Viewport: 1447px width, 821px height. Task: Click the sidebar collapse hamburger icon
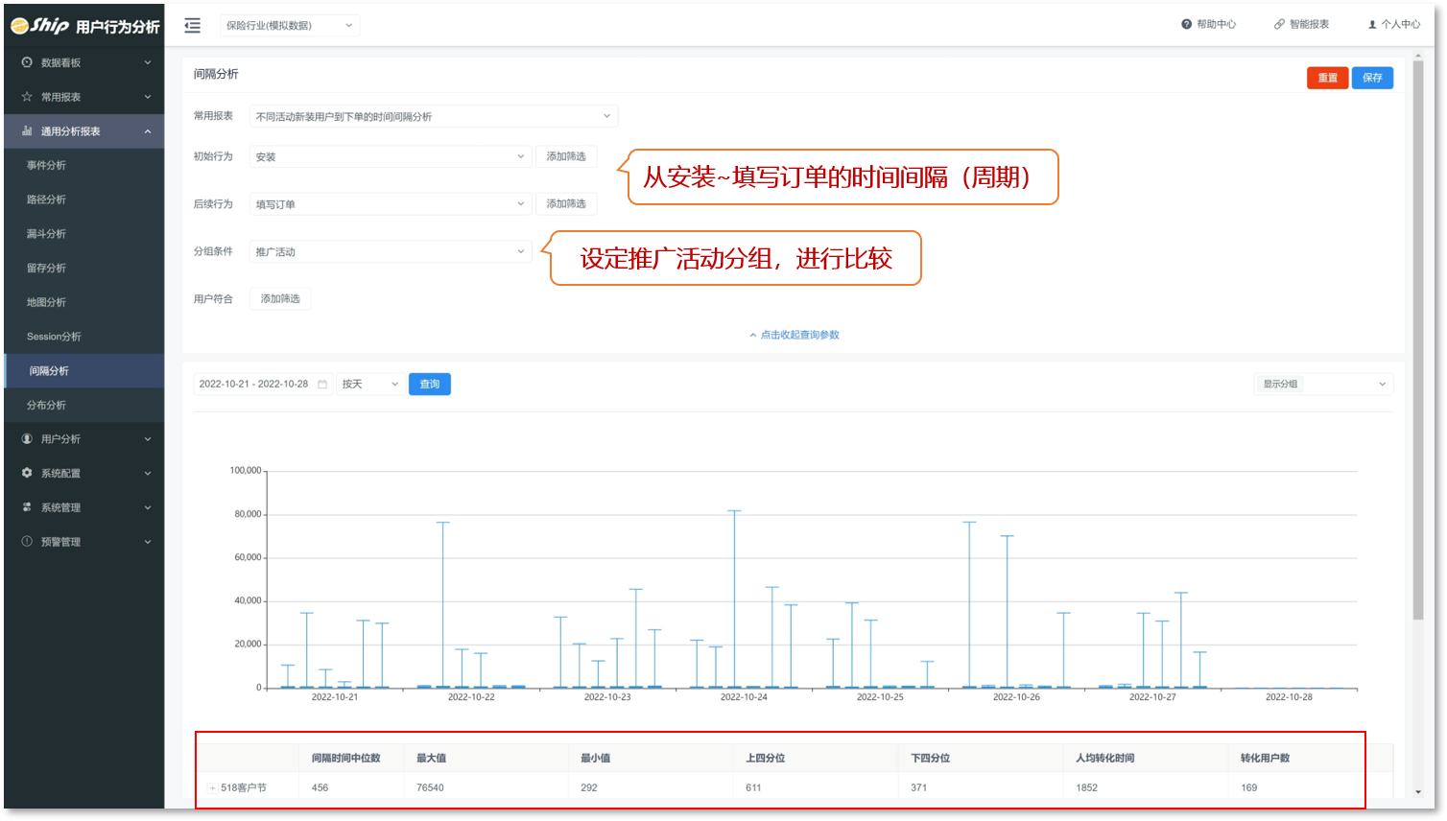(x=192, y=26)
